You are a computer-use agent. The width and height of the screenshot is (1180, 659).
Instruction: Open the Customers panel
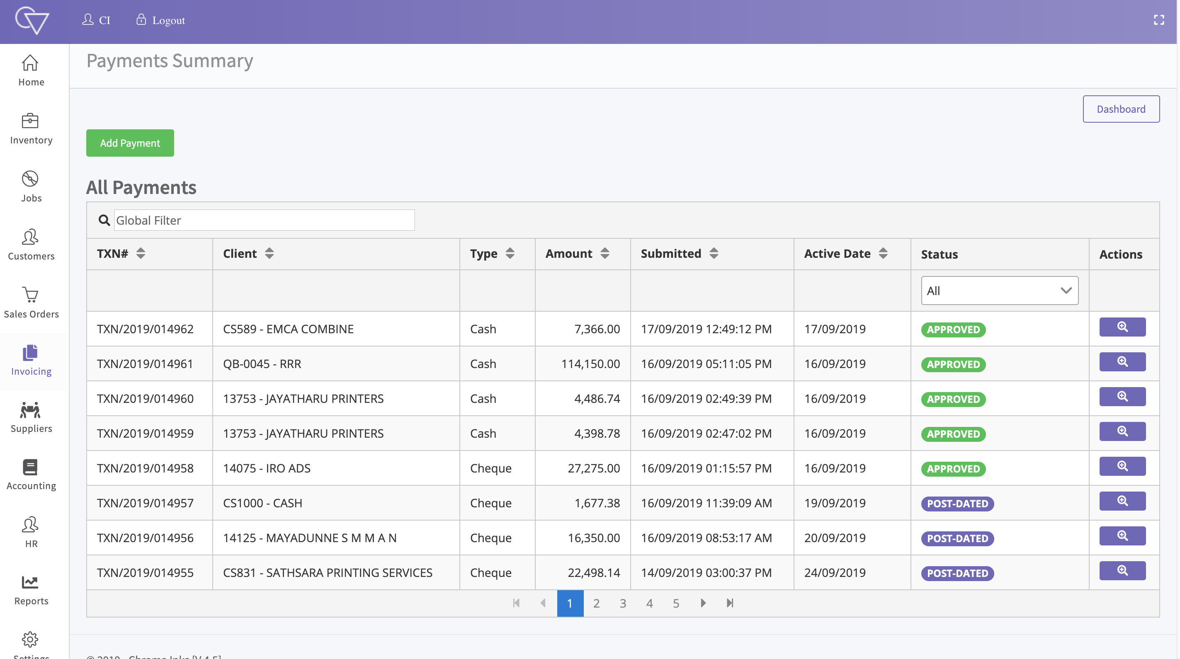[x=30, y=244]
